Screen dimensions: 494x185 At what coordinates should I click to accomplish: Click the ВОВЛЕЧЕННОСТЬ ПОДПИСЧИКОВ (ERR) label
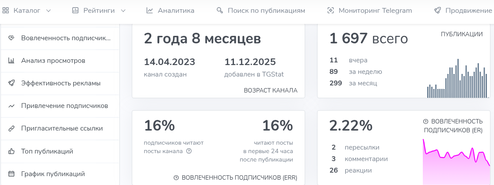(239, 177)
